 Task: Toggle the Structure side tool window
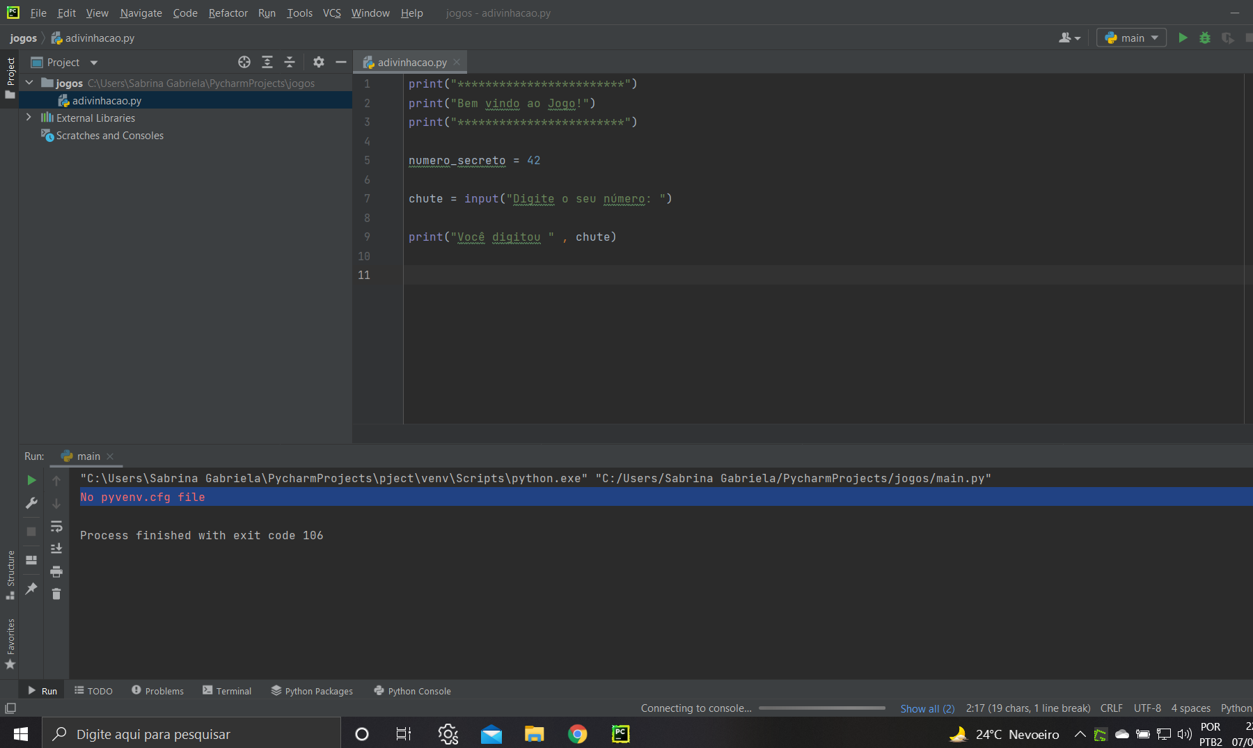point(10,575)
